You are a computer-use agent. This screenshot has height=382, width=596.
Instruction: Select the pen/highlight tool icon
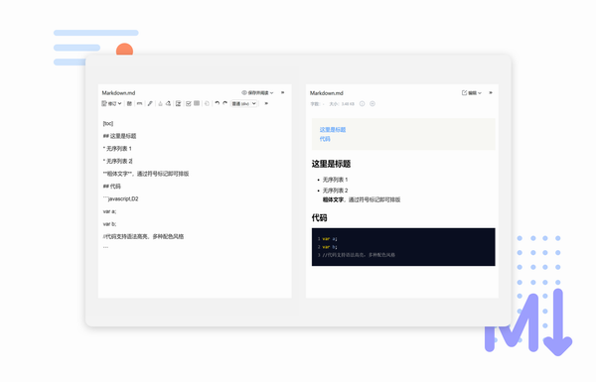(x=150, y=103)
